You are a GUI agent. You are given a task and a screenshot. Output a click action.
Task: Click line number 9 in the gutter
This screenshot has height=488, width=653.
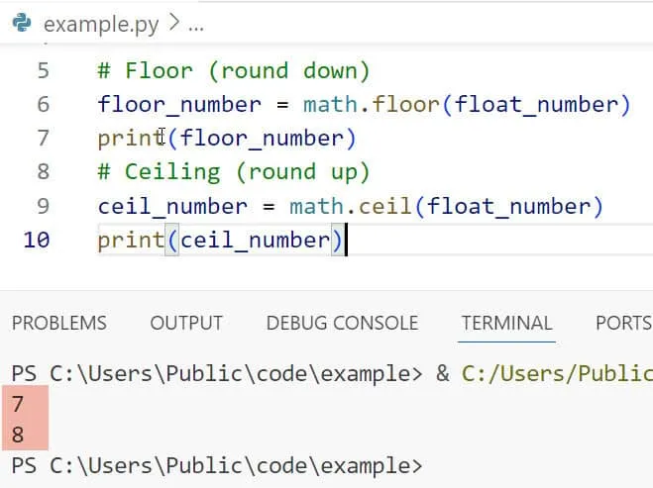pos(42,206)
